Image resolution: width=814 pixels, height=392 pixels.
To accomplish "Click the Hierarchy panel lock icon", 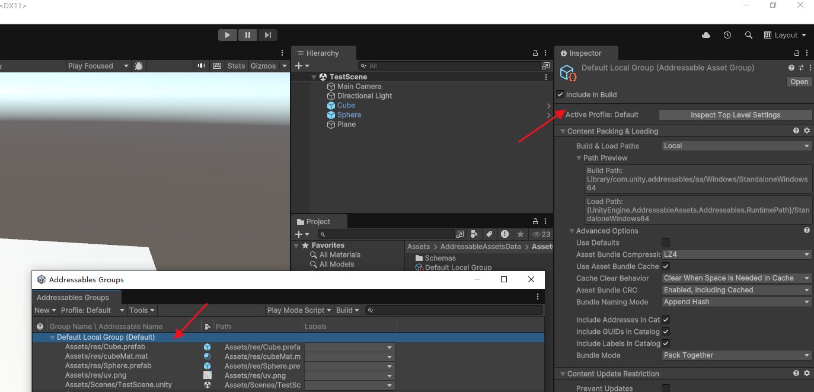I will click(535, 53).
